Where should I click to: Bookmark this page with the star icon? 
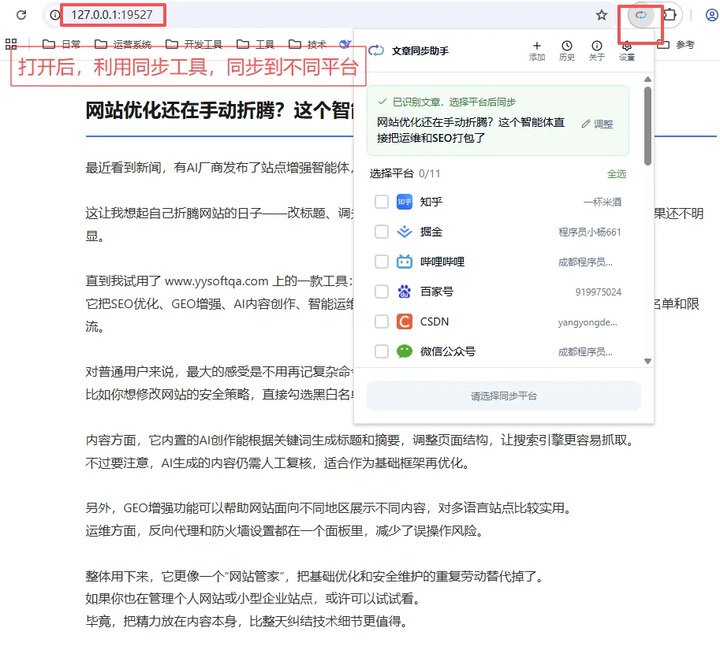602,15
